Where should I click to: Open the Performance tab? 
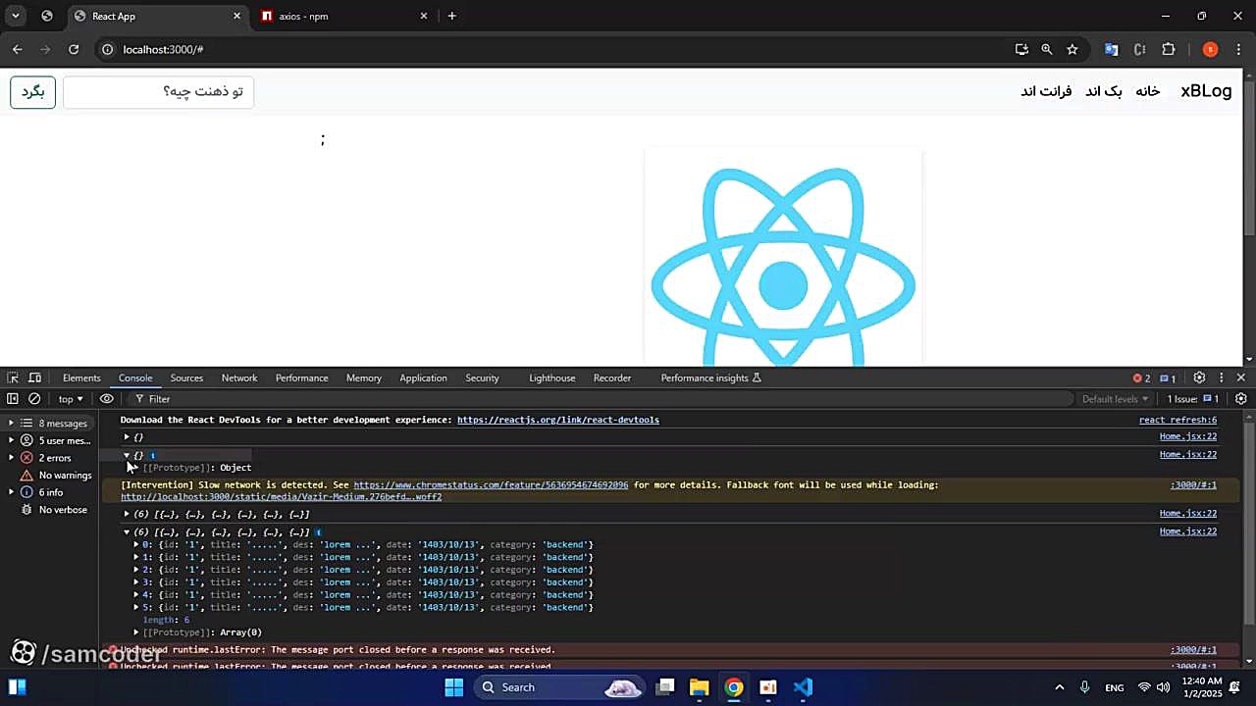click(301, 378)
